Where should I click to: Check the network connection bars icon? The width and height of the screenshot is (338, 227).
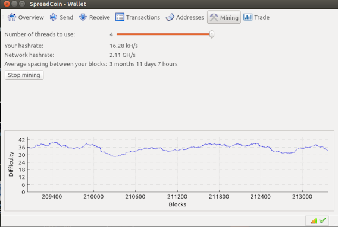coord(314,220)
